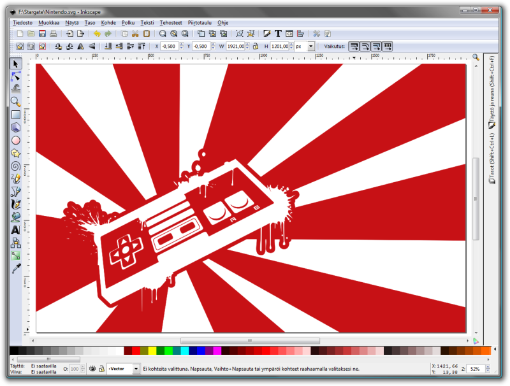Select the Spiral tool
This screenshot has width=510, height=386.
(16, 166)
